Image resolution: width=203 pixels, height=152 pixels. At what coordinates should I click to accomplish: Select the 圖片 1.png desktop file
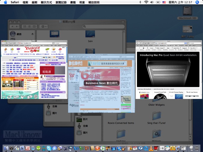(x=187, y=32)
